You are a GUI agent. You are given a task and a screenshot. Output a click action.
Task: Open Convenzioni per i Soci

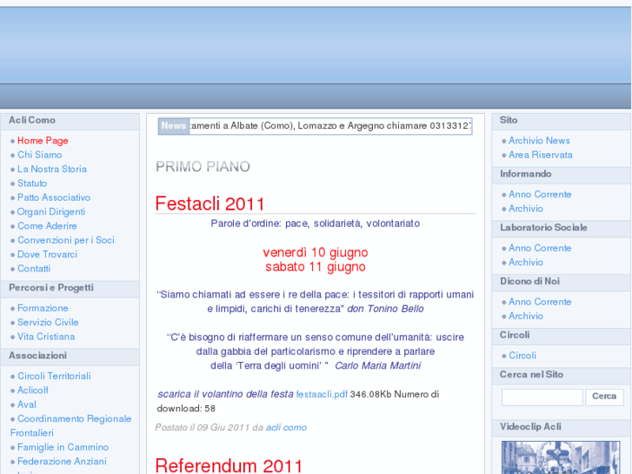tap(66, 240)
